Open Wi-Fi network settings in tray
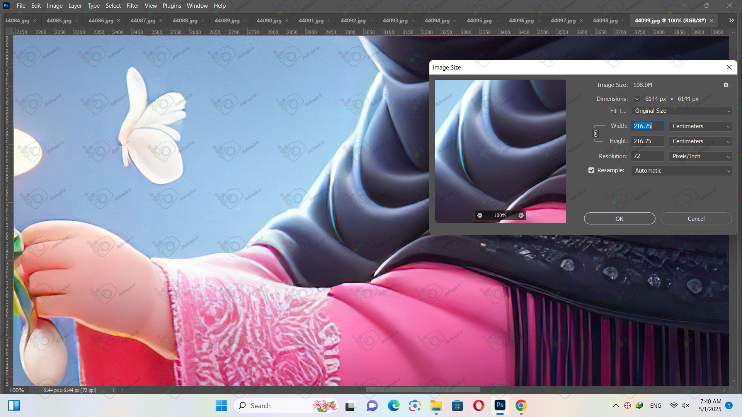742x417 pixels. 674,405
